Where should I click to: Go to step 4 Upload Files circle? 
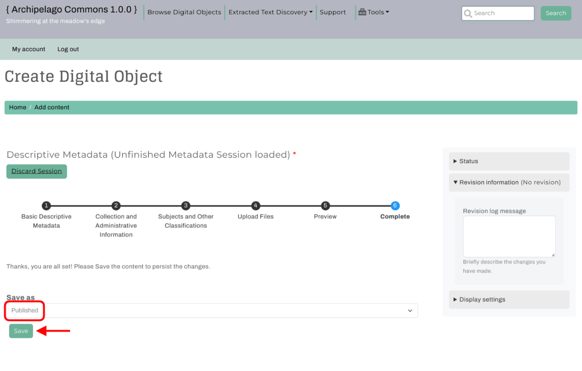click(x=256, y=206)
